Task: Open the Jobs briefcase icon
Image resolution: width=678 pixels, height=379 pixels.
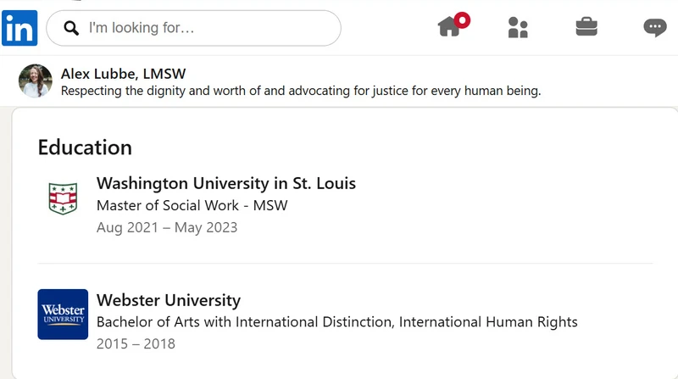Action: (x=586, y=27)
